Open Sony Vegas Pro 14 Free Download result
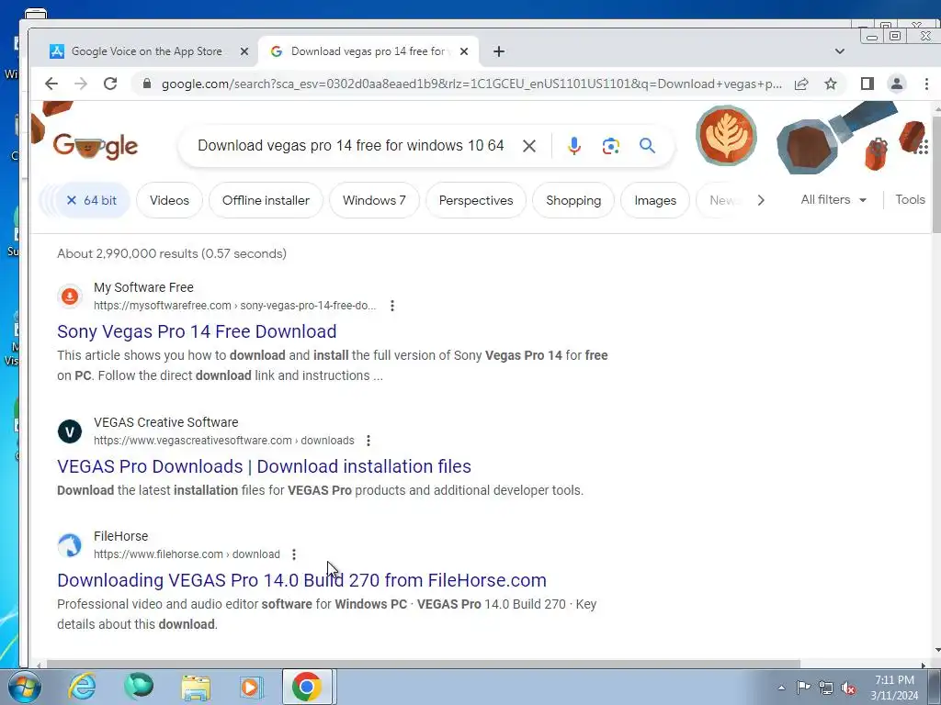The image size is (941, 705). 197,331
